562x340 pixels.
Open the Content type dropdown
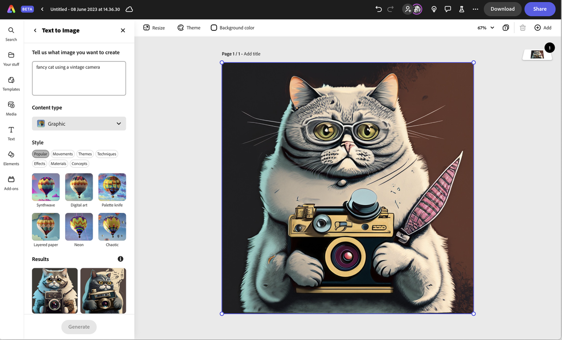tap(79, 123)
